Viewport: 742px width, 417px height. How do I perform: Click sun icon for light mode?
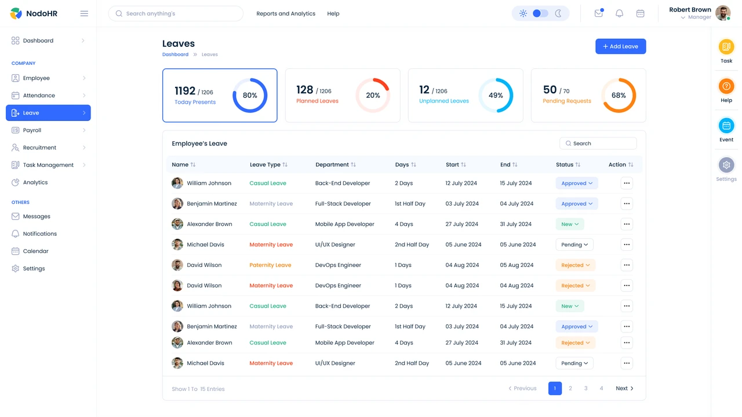click(x=523, y=13)
